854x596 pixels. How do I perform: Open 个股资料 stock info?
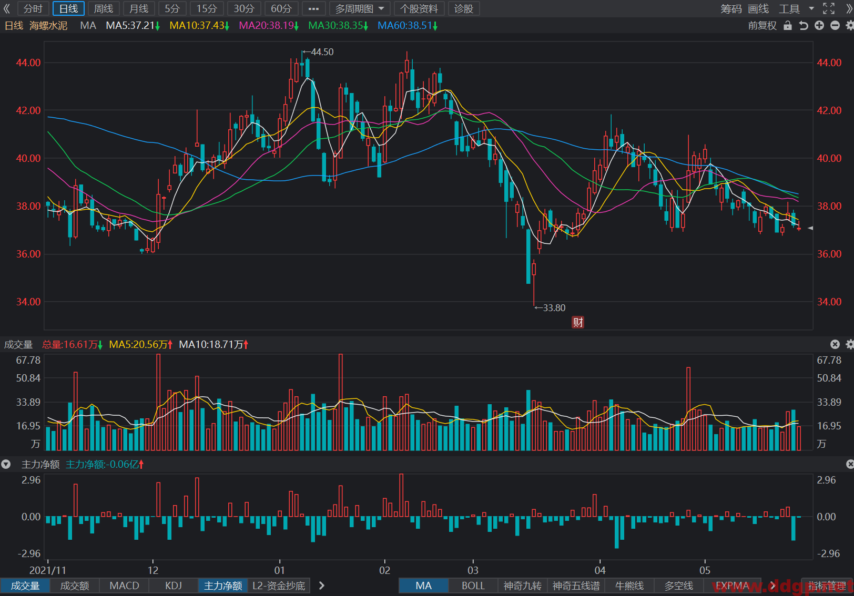coord(419,8)
